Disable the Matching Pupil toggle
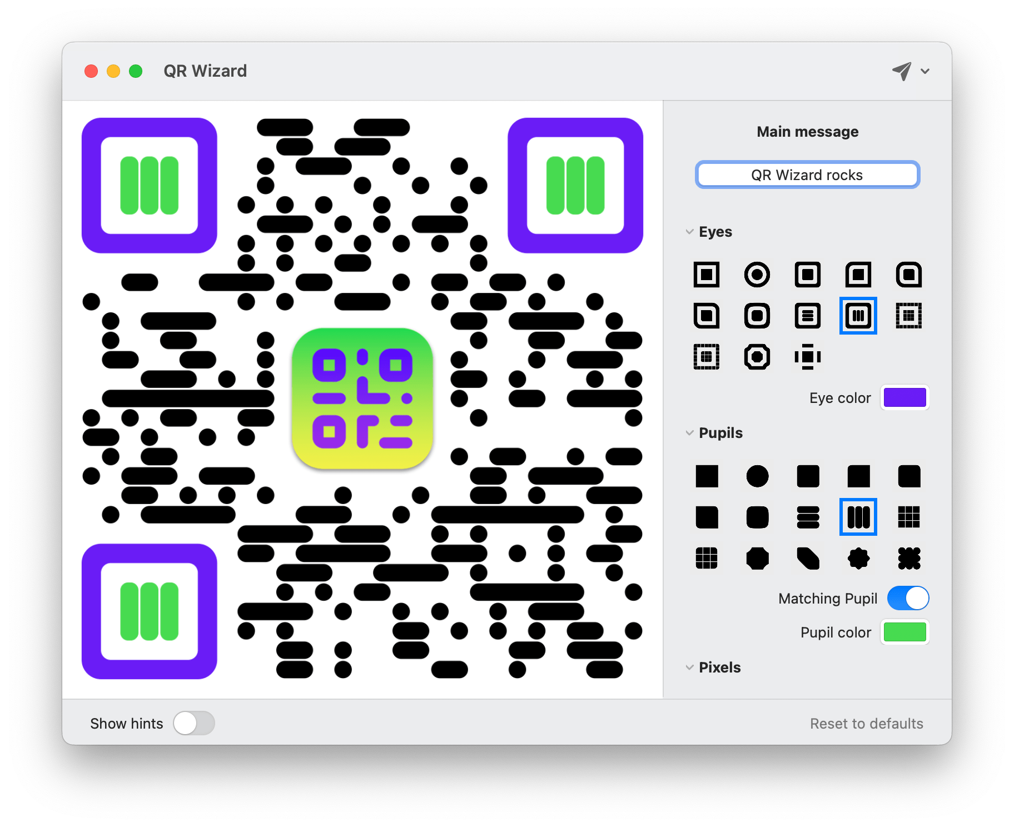This screenshot has width=1014, height=827. coord(907,598)
